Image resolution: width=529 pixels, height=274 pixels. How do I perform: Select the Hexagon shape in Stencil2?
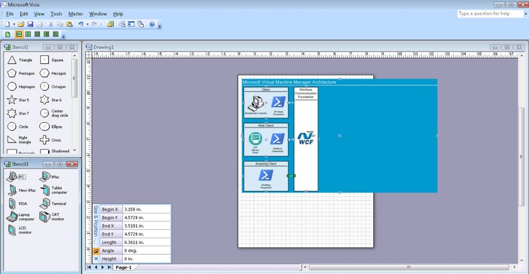[53, 73]
